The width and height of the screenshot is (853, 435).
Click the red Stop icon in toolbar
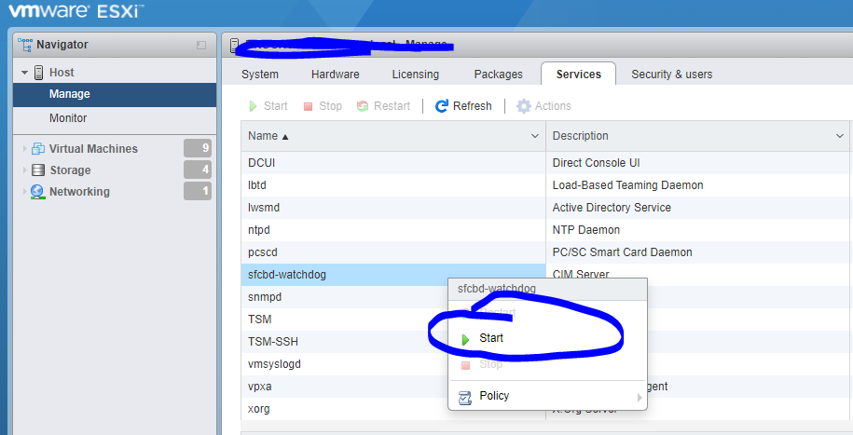click(308, 106)
